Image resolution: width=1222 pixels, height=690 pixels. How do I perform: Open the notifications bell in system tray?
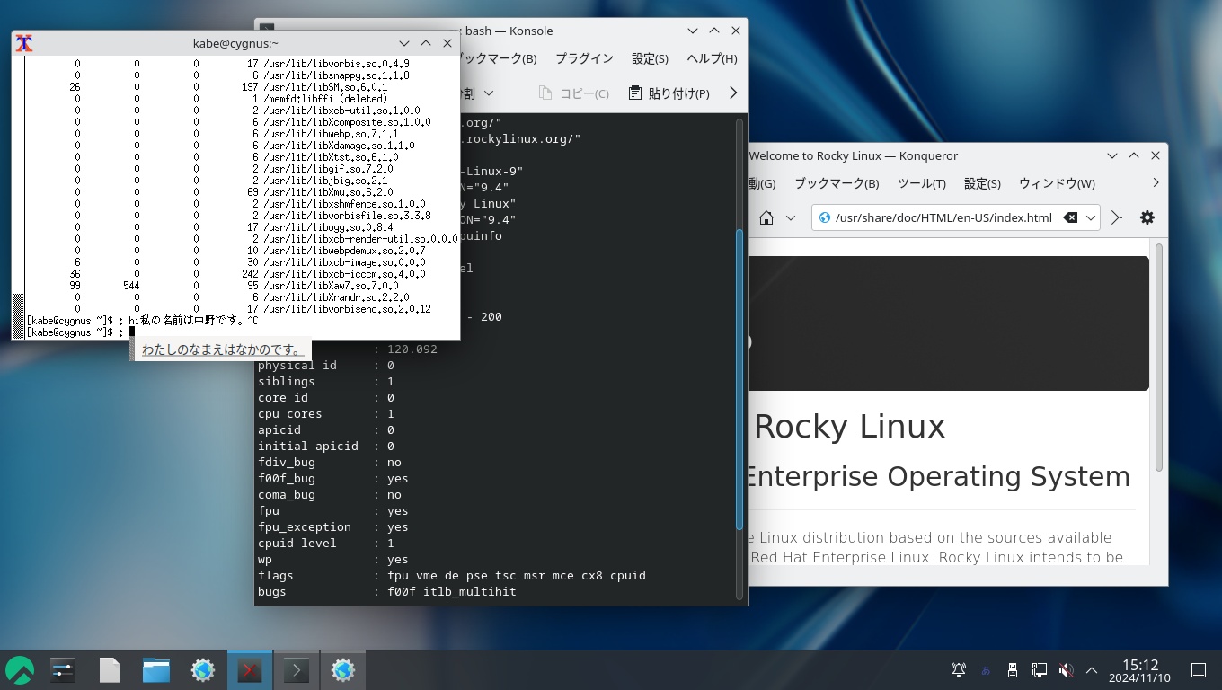(x=959, y=670)
